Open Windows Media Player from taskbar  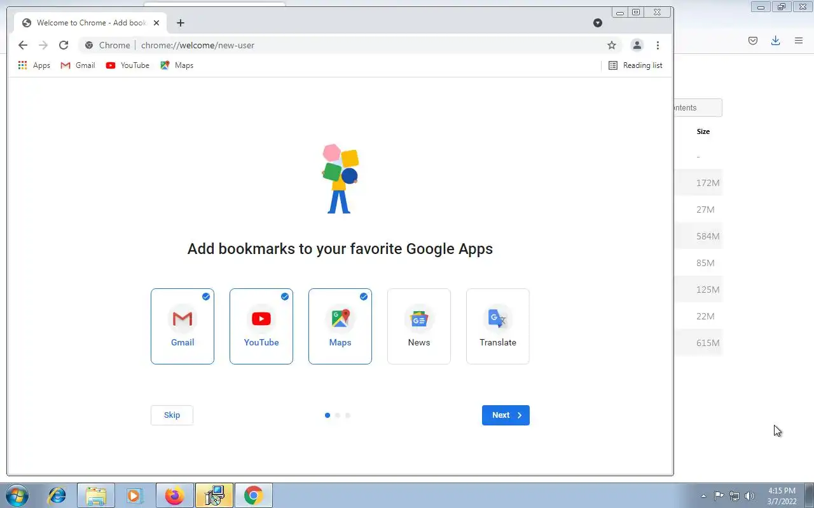click(134, 495)
